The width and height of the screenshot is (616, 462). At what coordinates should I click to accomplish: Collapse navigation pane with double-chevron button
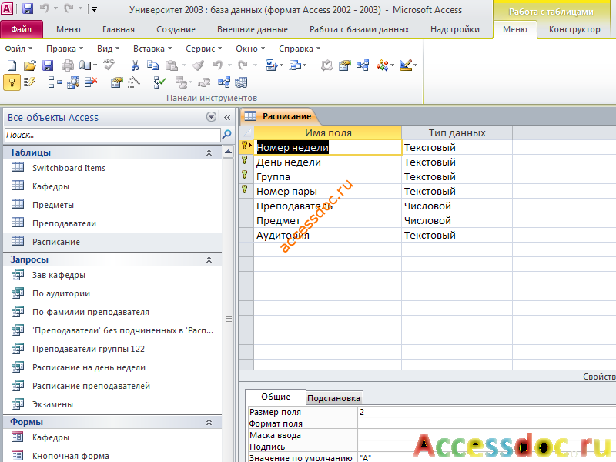click(x=227, y=117)
